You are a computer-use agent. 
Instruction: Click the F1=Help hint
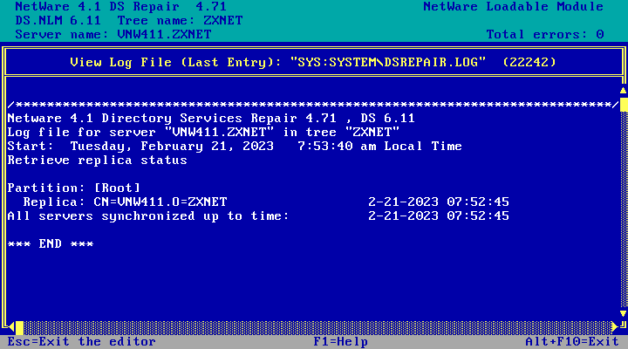341,342
